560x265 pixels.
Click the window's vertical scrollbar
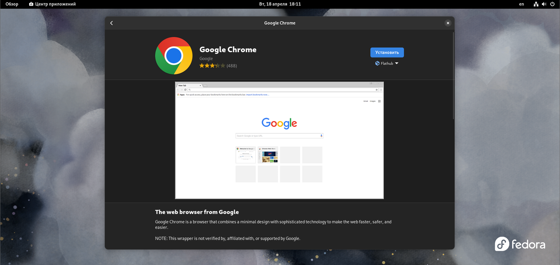point(453,75)
